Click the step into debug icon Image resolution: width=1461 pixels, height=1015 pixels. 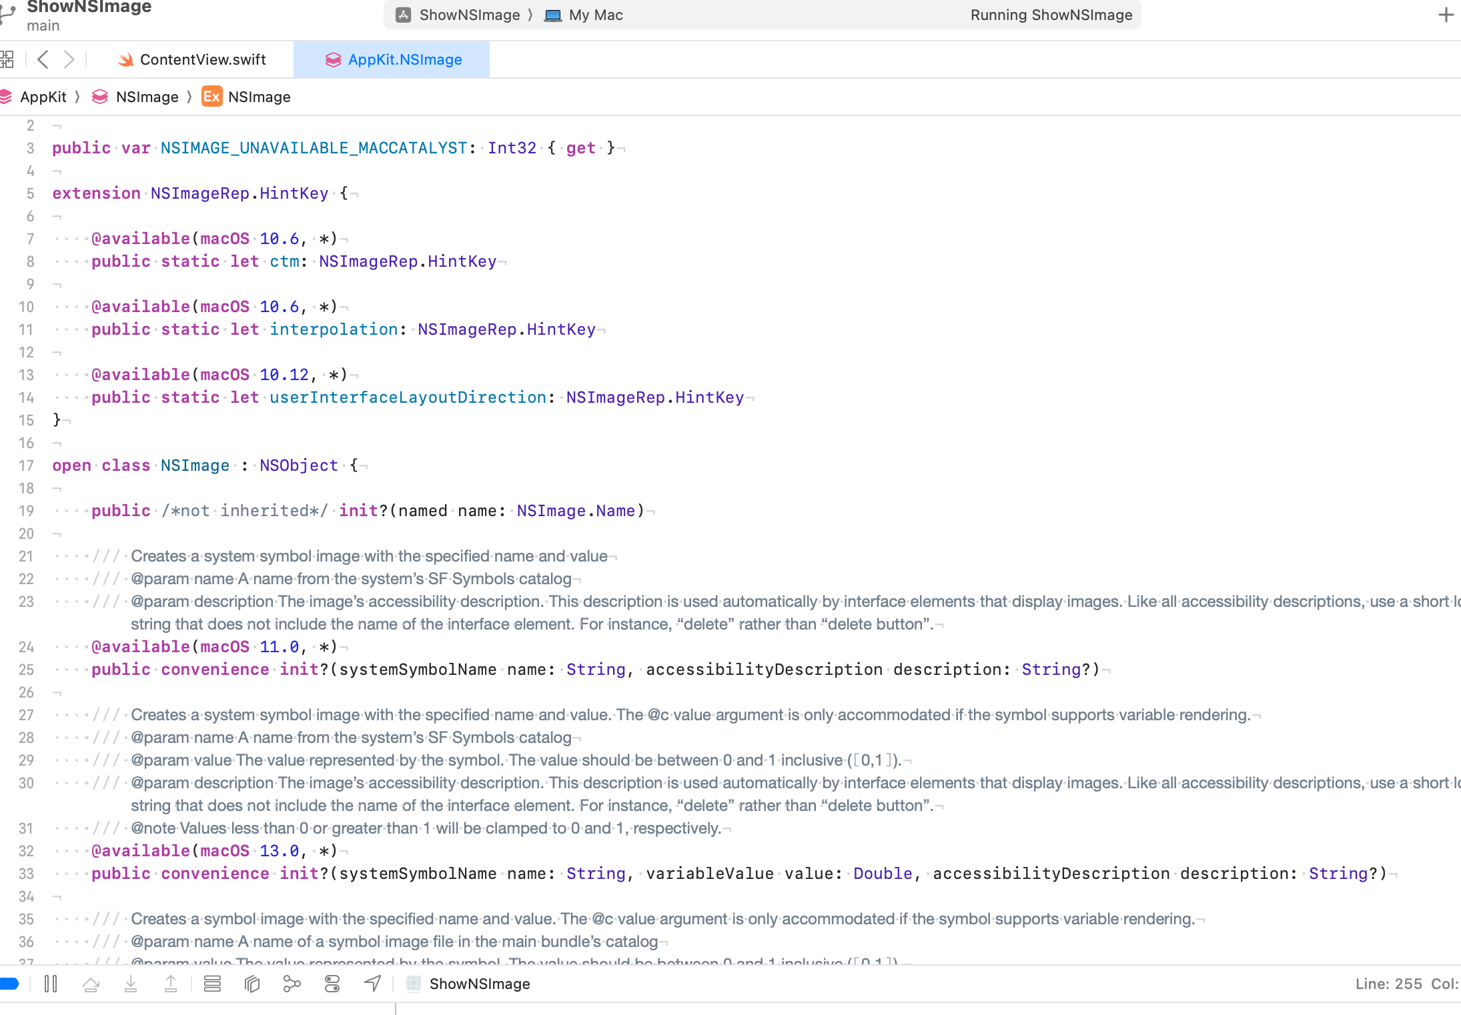click(x=131, y=984)
